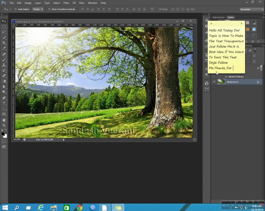
Task: Toggle Quick Mask mode icon
Action: click(x=4, y=141)
